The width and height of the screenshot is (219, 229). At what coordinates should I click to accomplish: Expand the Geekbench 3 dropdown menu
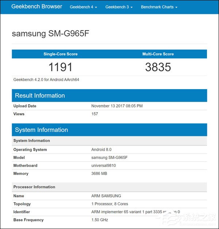[x=119, y=7]
